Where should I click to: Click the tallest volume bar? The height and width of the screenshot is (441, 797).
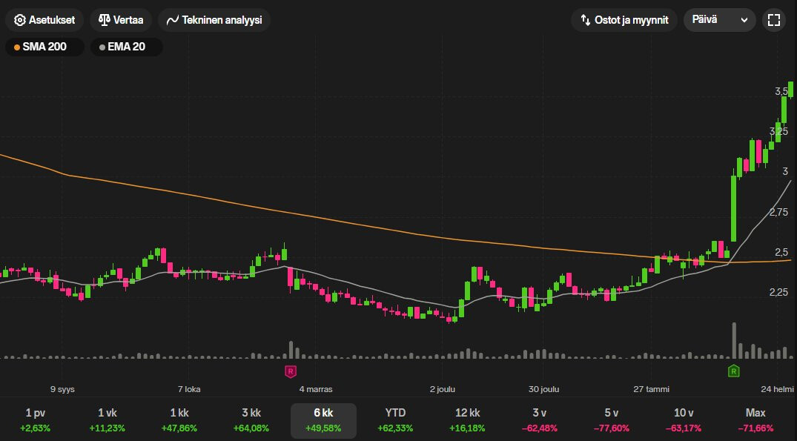(734, 341)
